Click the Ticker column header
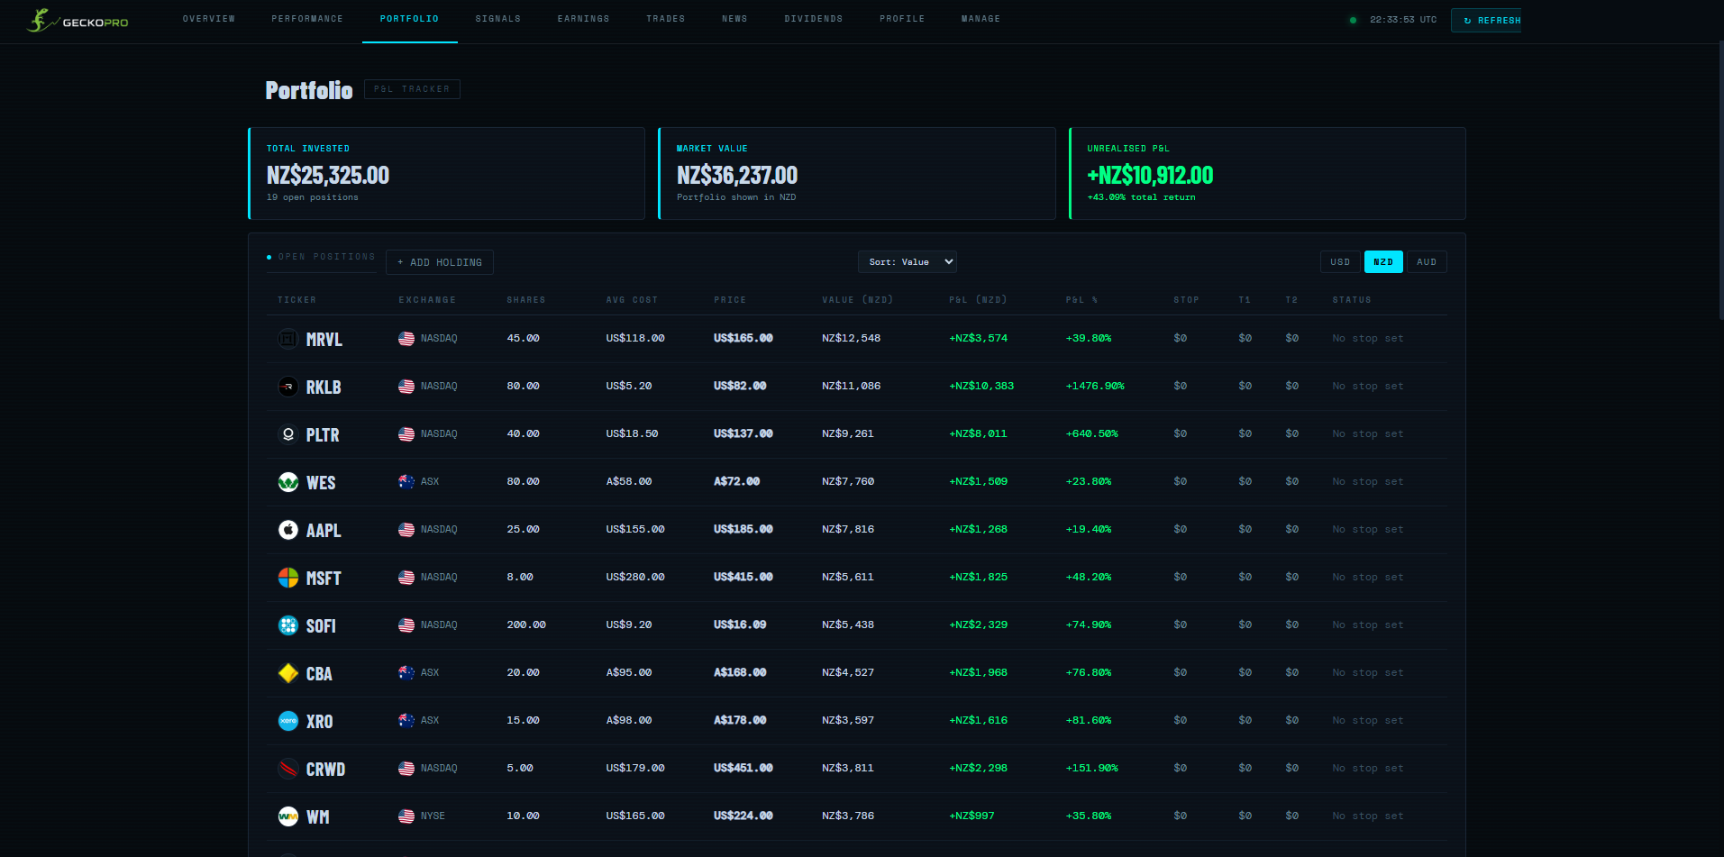1724x857 pixels. point(297,300)
